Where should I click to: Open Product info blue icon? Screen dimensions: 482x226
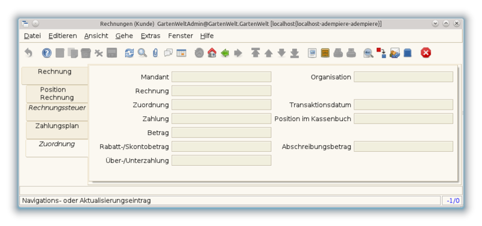click(407, 53)
